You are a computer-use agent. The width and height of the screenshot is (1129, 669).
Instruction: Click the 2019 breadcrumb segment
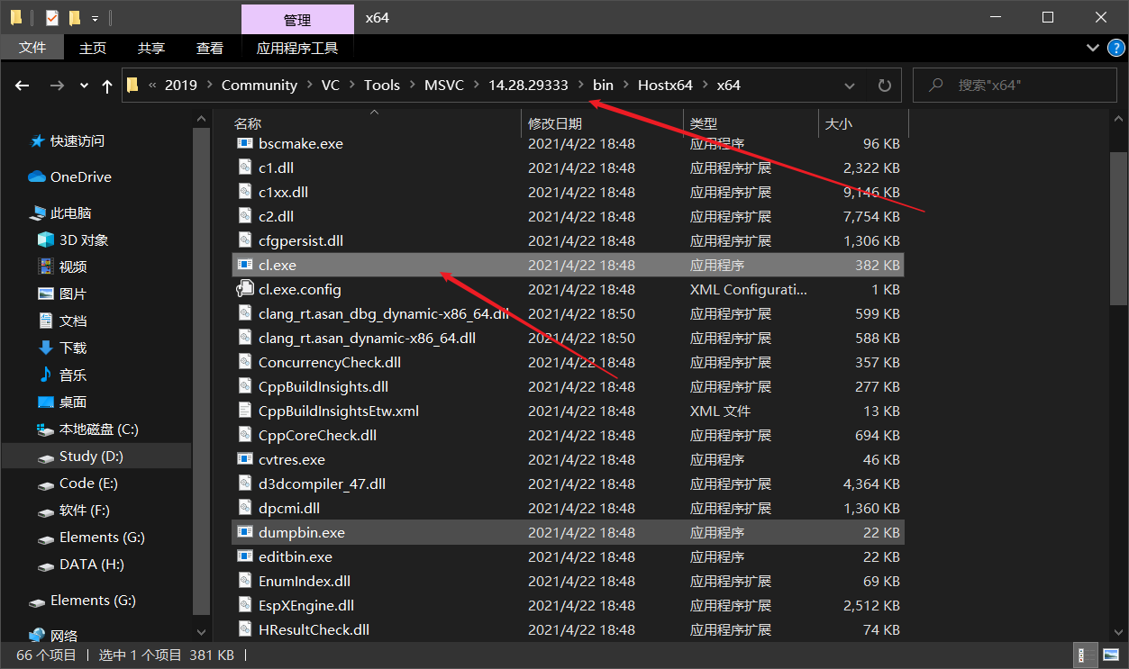coord(181,86)
